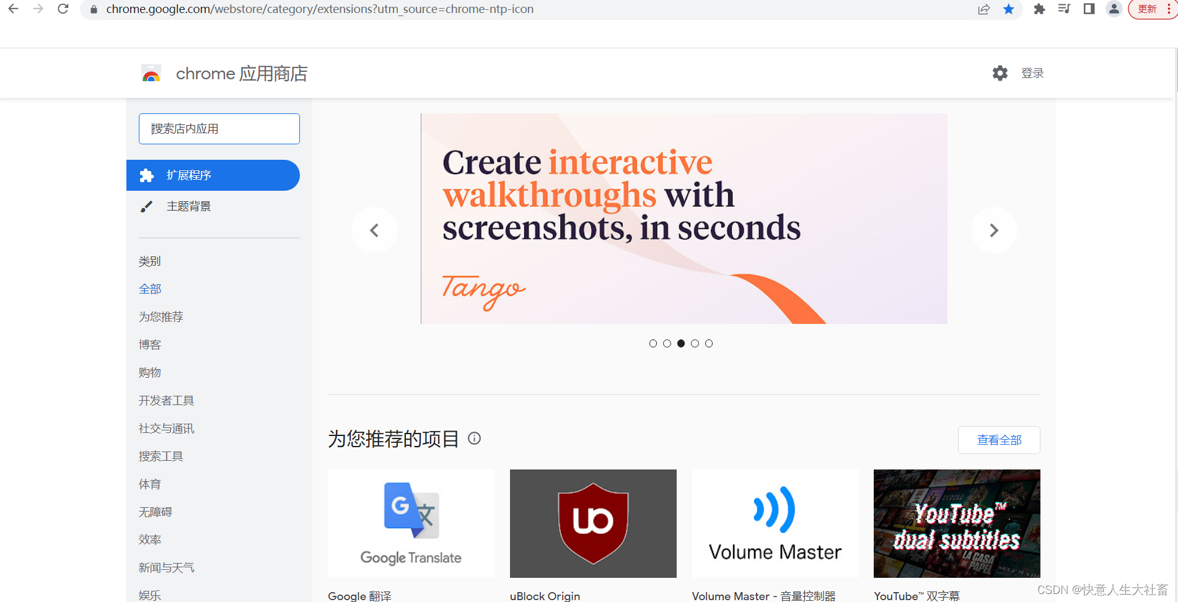The height and width of the screenshot is (602, 1178).
Task: Select the fifth carousel dot
Action: 709,344
